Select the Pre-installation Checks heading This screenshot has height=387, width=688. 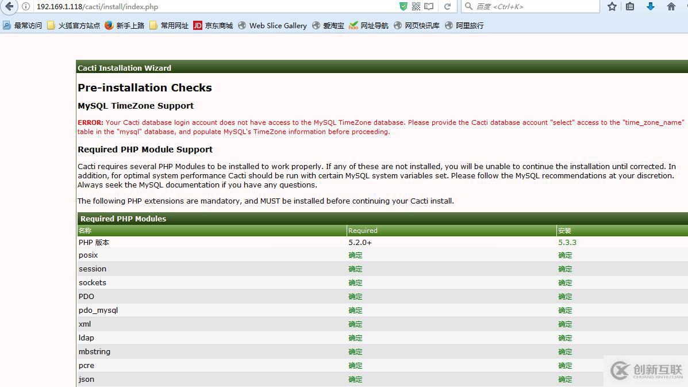tap(145, 88)
